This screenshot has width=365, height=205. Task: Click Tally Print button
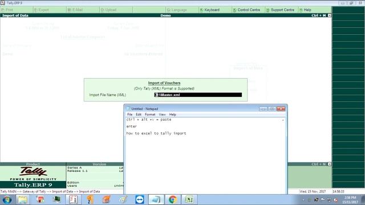[17, 10]
